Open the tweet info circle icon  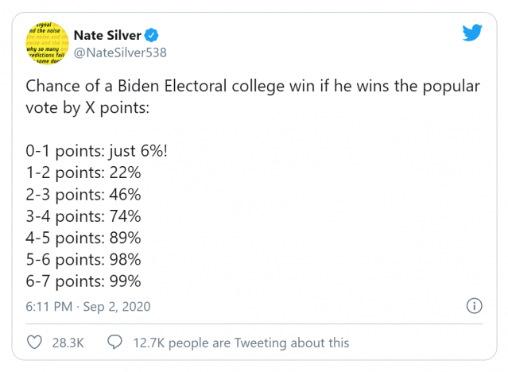click(474, 306)
